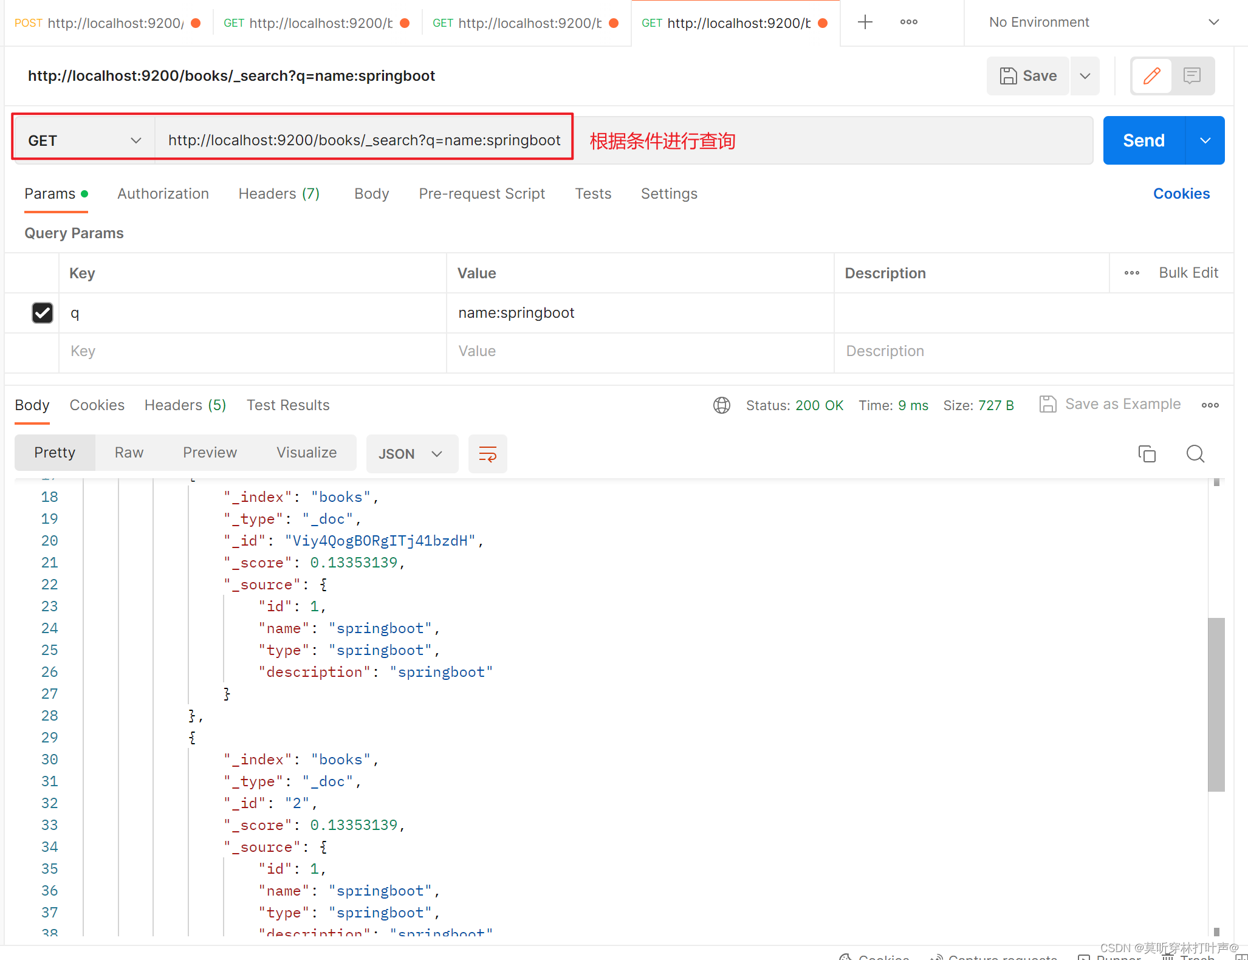Click the response body vertical scrollbar
1248x960 pixels.
pos(1216,705)
